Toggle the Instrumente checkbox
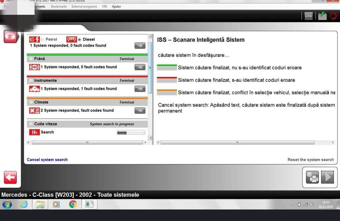 (31, 80)
